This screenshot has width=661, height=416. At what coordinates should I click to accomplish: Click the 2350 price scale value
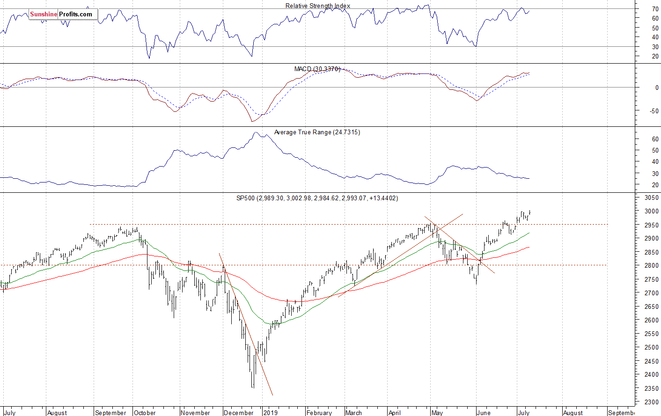pos(651,388)
